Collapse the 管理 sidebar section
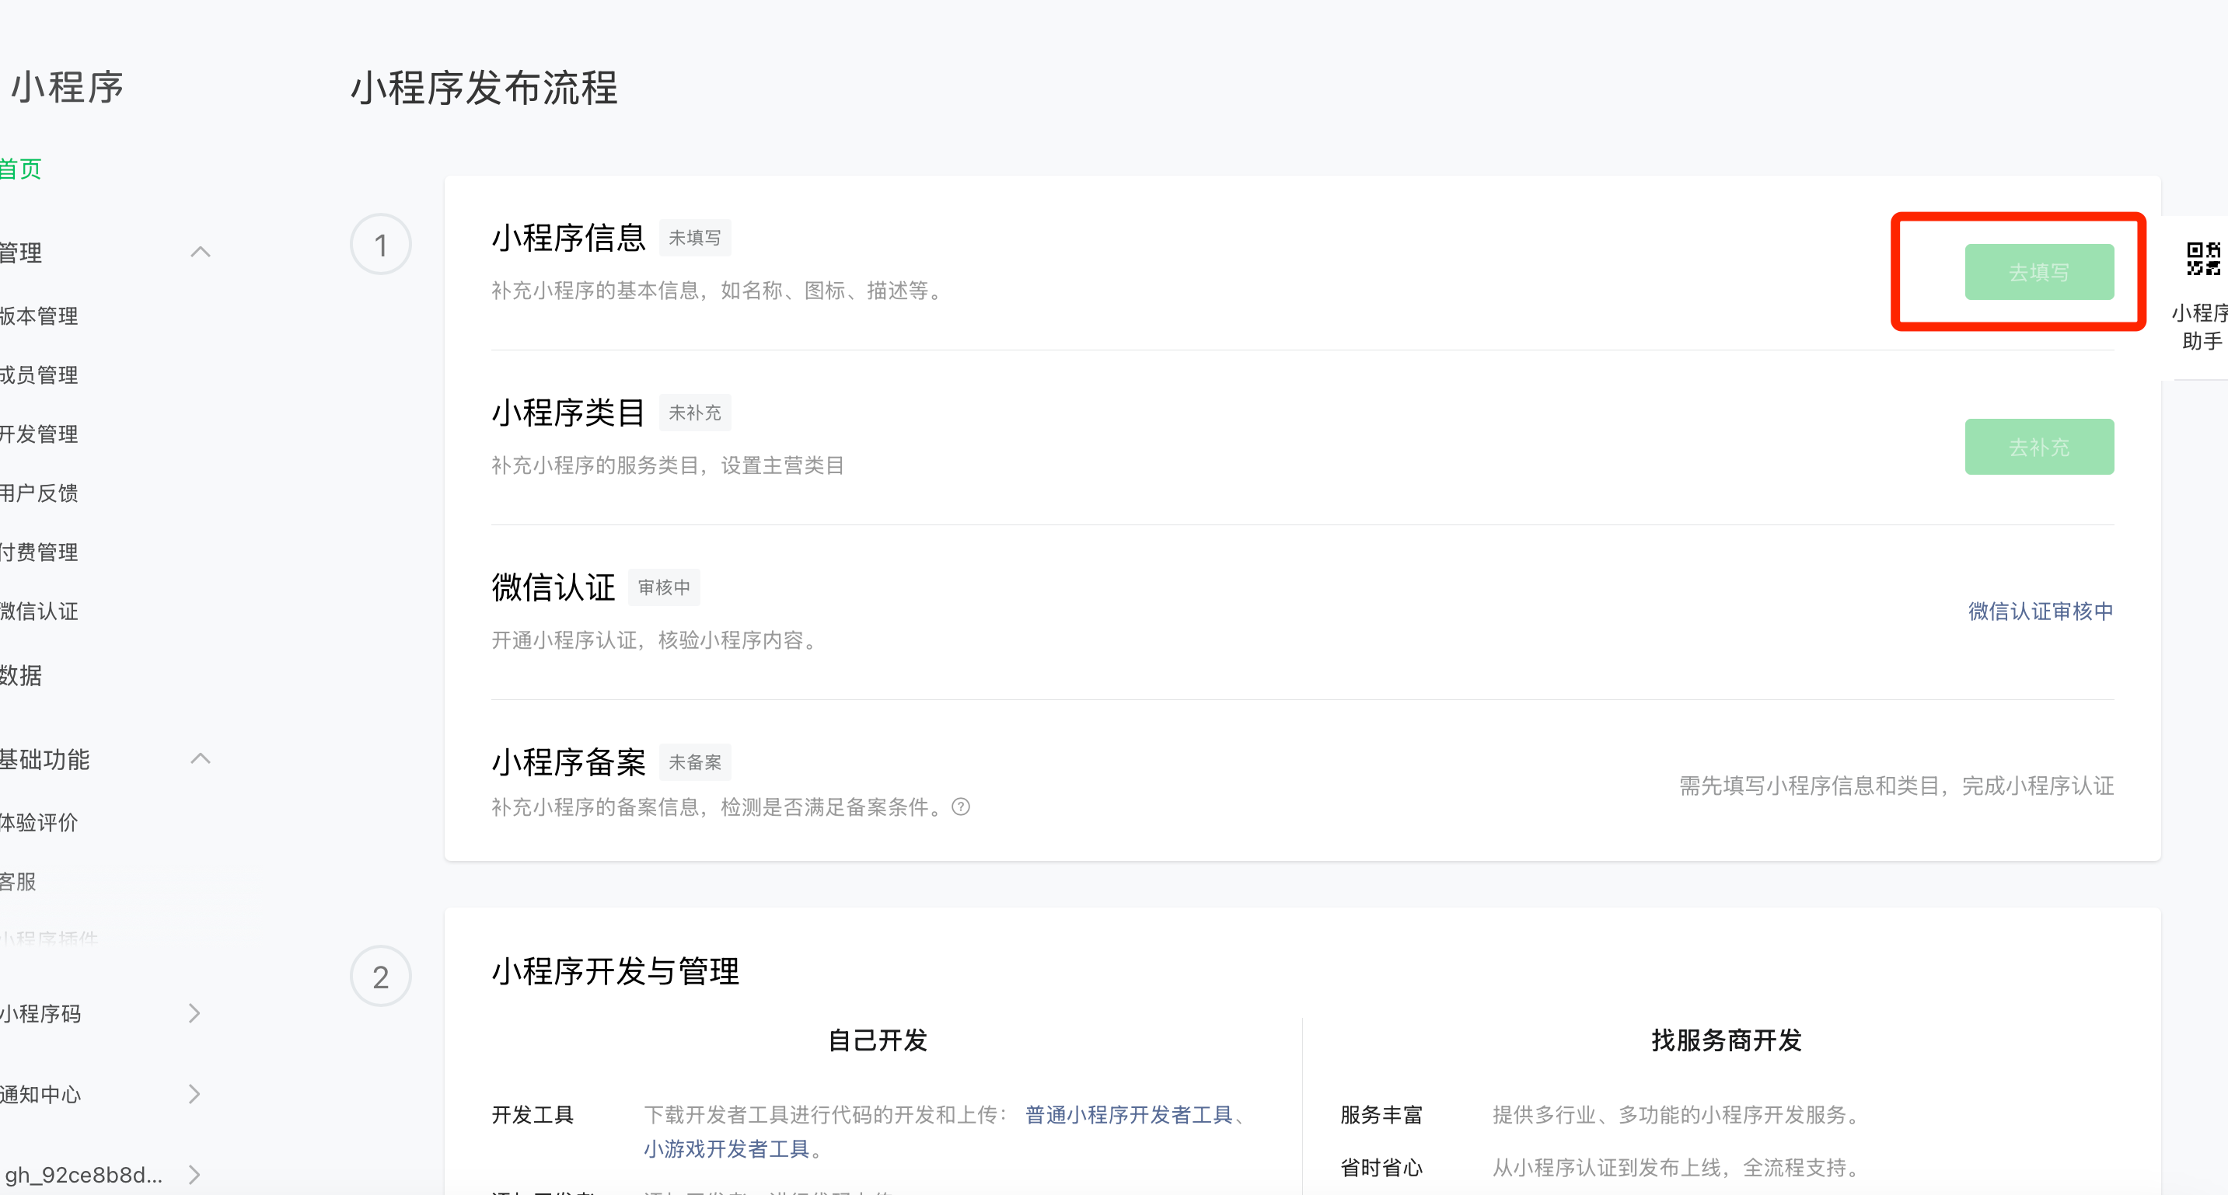The width and height of the screenshot is (2228, 1195). click(200, 253)
